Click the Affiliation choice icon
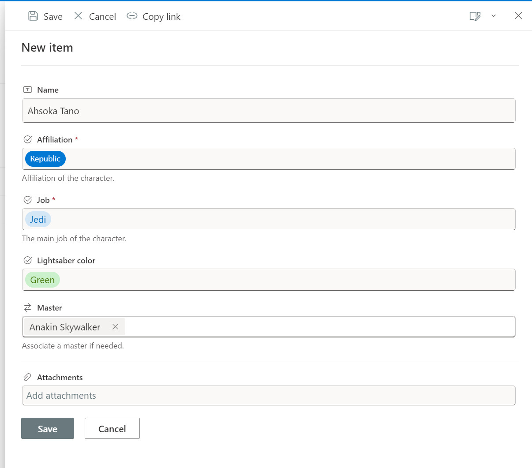532x468 pixels. tap(28, 139)
